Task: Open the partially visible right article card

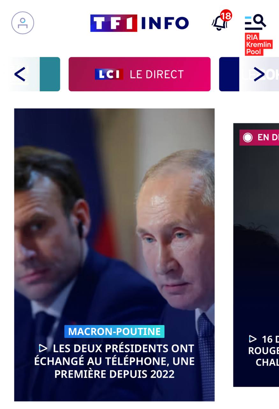Action: 256,255
